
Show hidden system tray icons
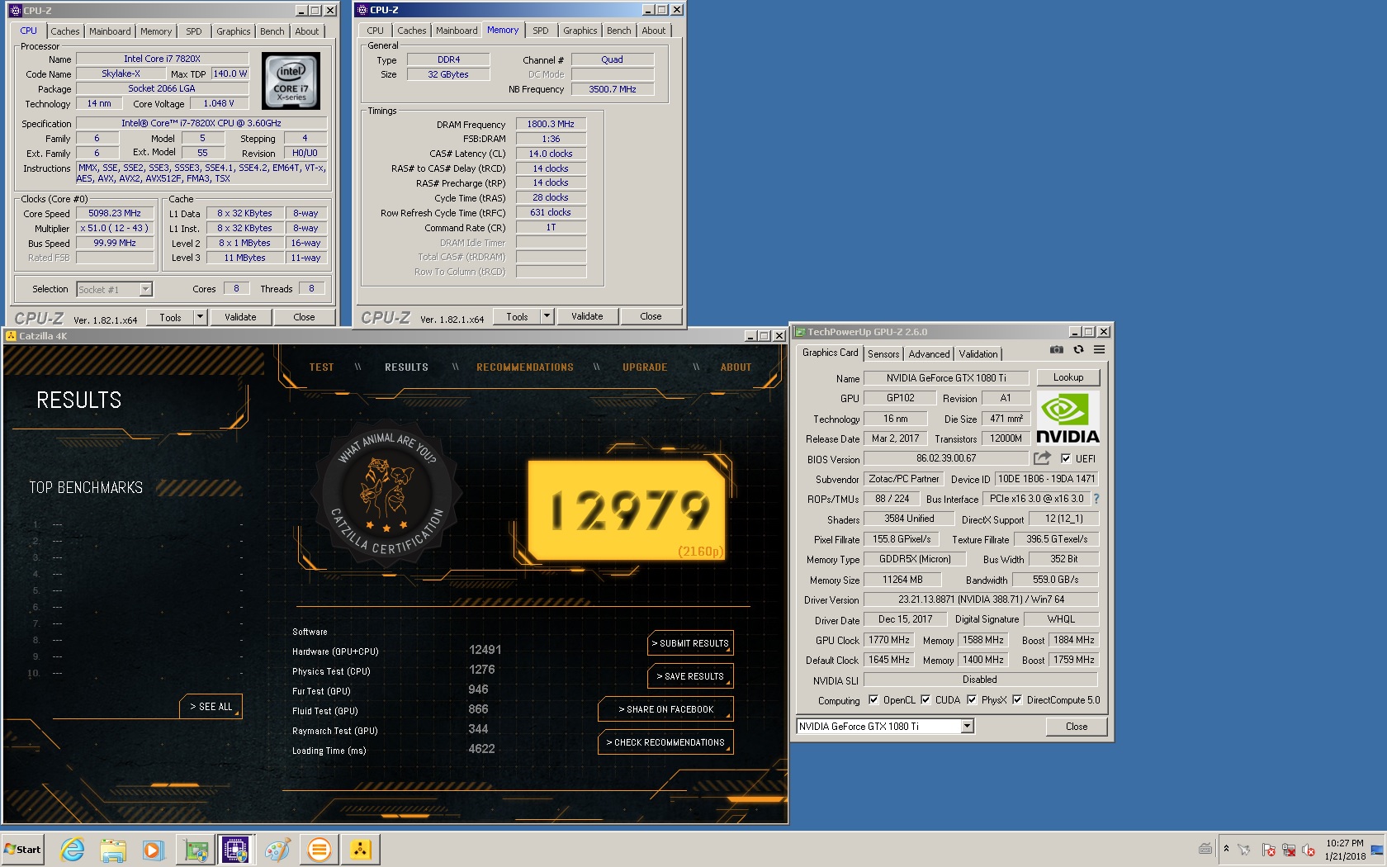tap(1226, 849)
